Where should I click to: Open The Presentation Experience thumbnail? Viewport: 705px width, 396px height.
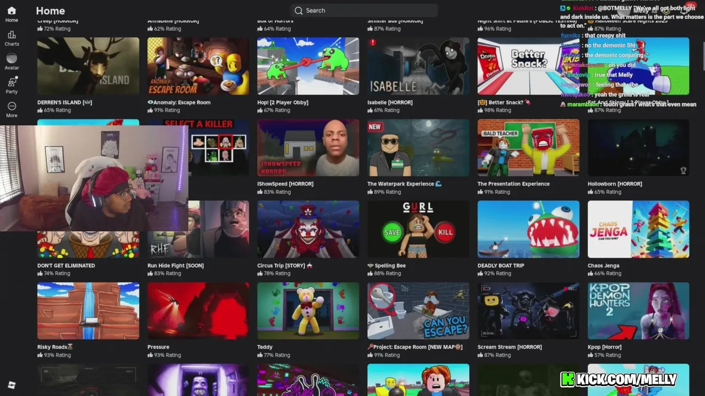coord(528,147)
